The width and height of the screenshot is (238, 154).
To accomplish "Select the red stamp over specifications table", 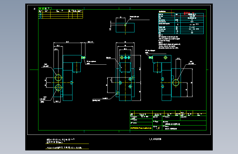I will (x=189, y=13).
